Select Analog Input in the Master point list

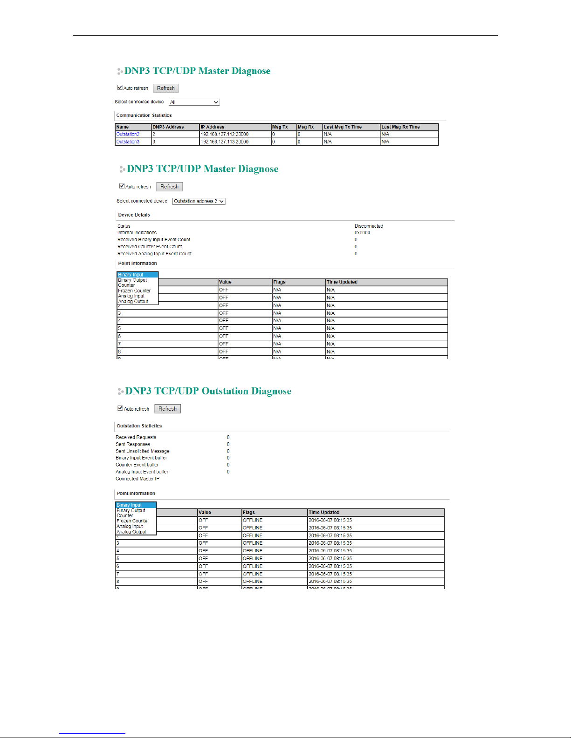pos(138,296)
